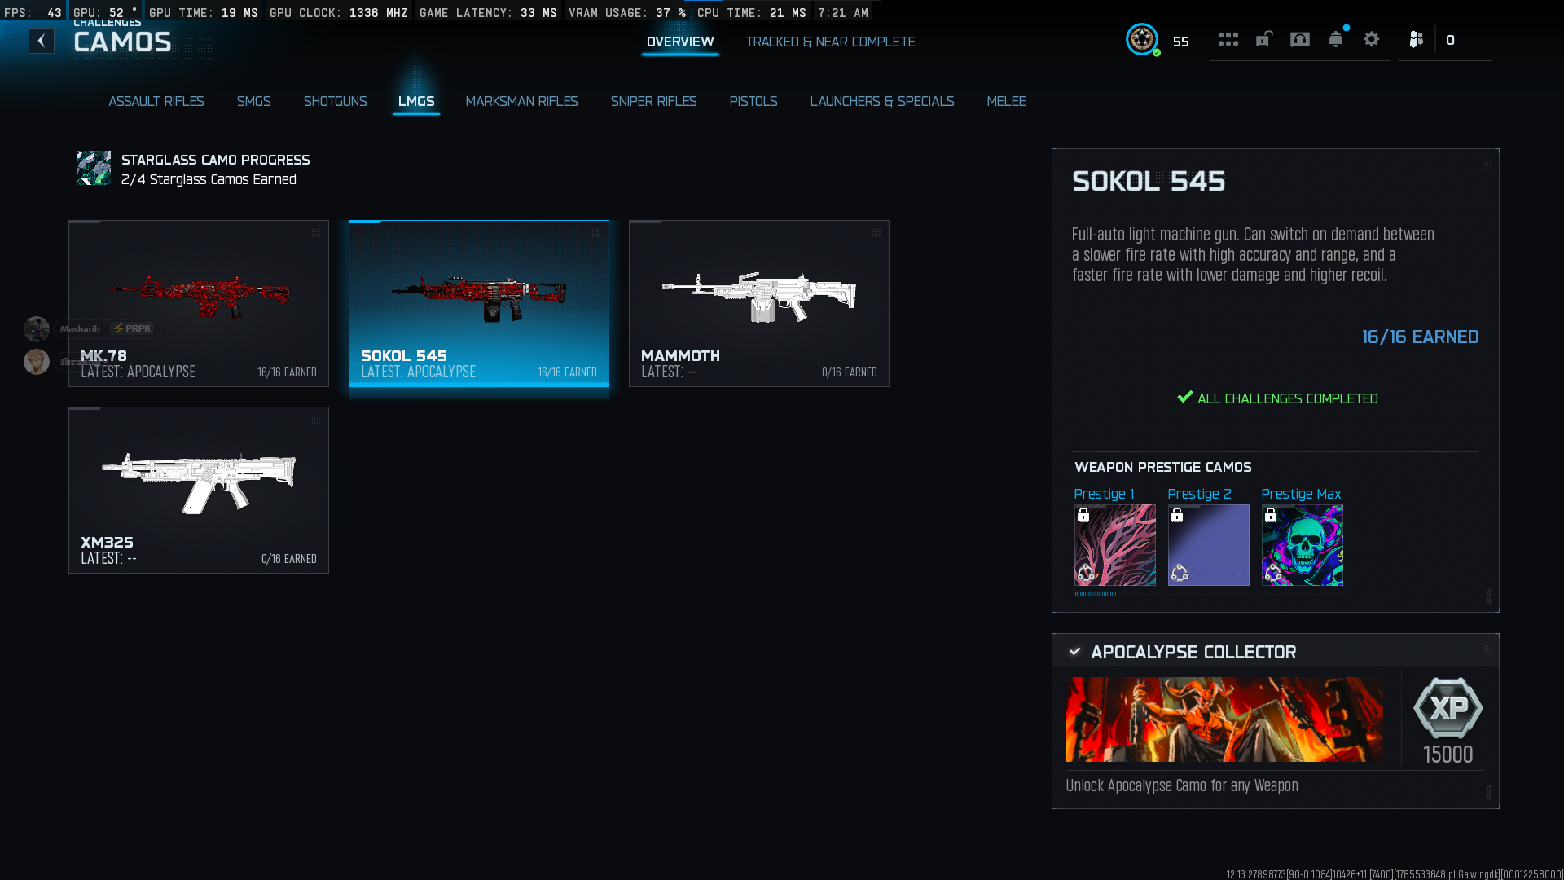
Task: Select the Pistols category
Action: pos(753,101)
